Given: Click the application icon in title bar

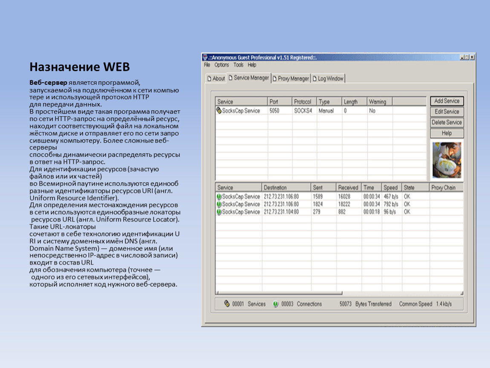Looking at the screenshot, I should (x=205, y=57).
